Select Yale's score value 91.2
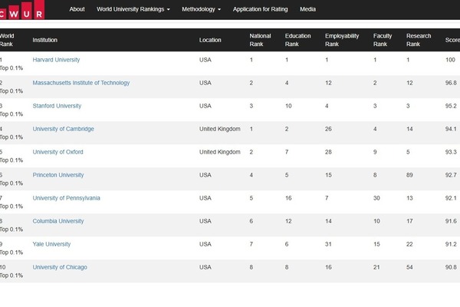The image size is (460, 307). (x=451, y=244)
